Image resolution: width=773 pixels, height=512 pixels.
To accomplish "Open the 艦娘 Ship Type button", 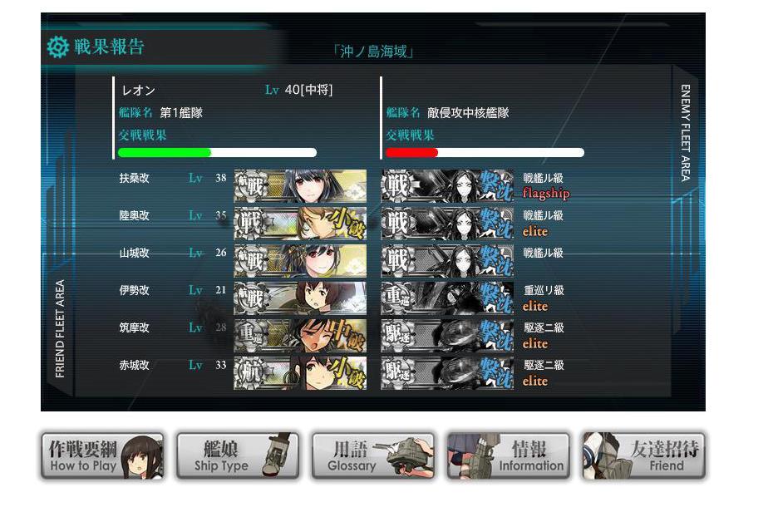I will tap(238, 455).
